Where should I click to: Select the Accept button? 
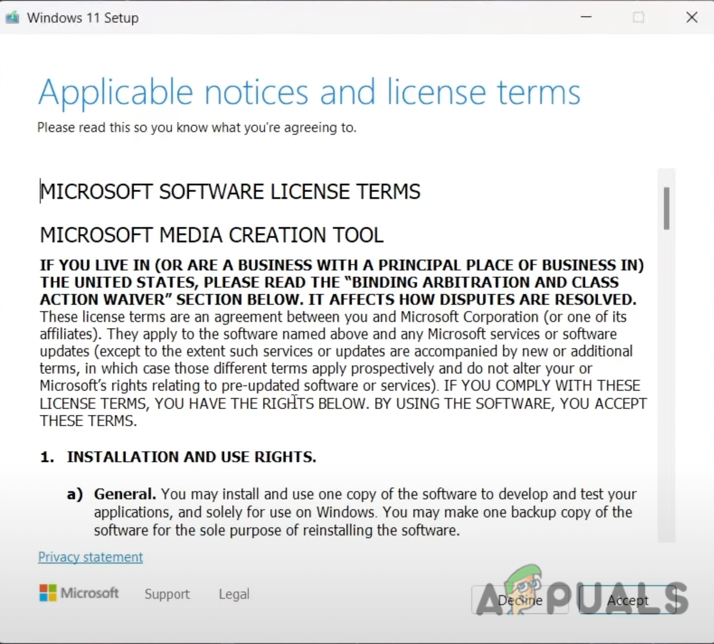[x=628, y=600]
